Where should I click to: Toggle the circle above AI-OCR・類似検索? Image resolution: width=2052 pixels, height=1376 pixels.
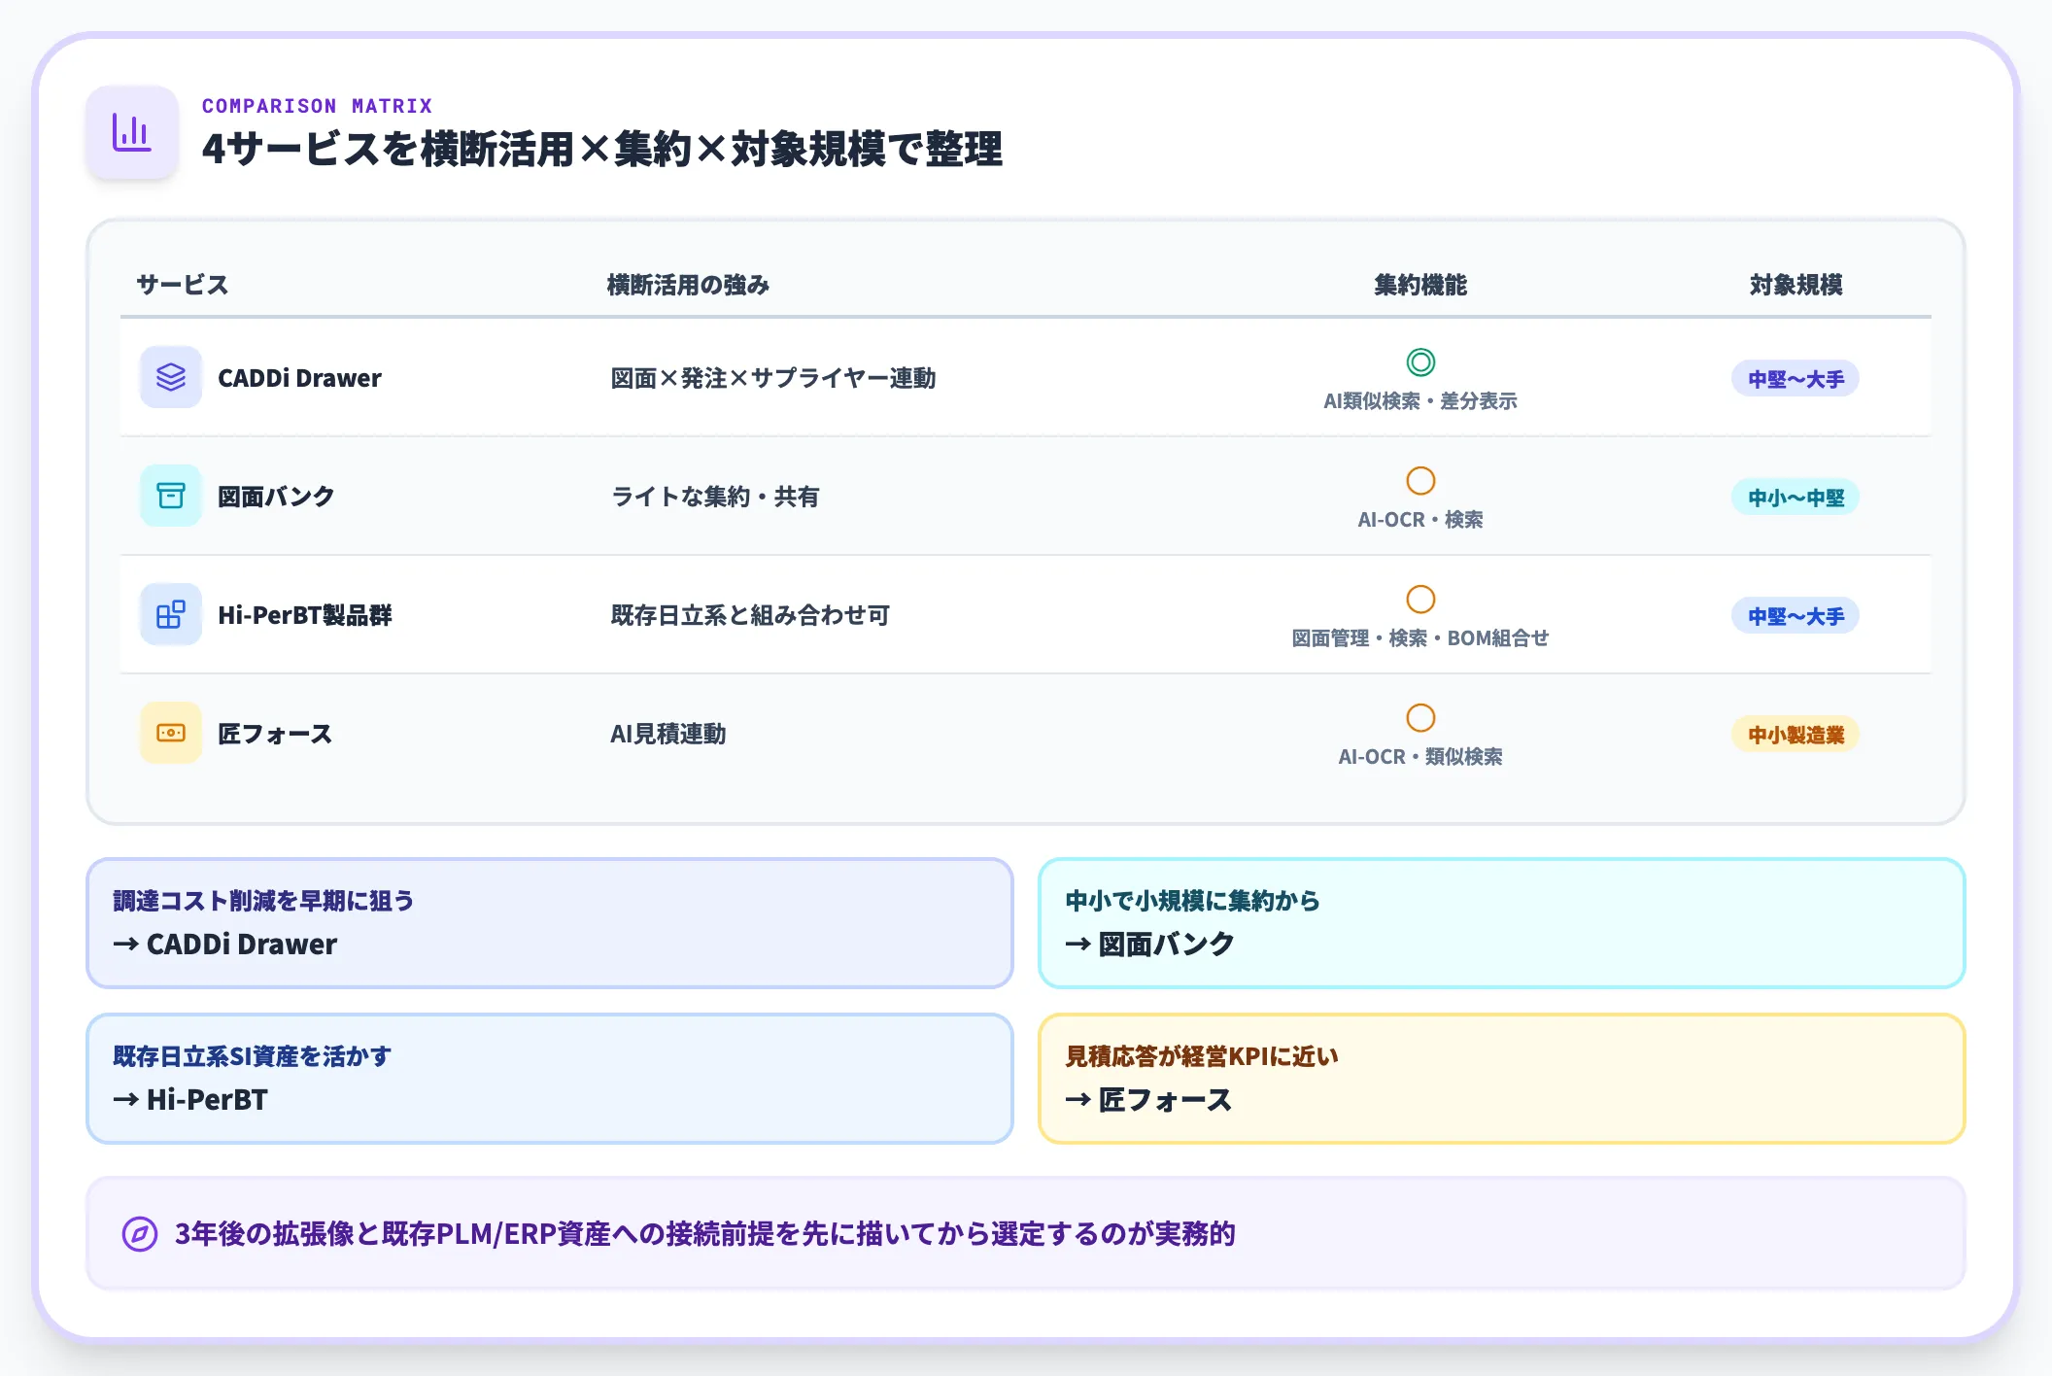coord(1421,718)
